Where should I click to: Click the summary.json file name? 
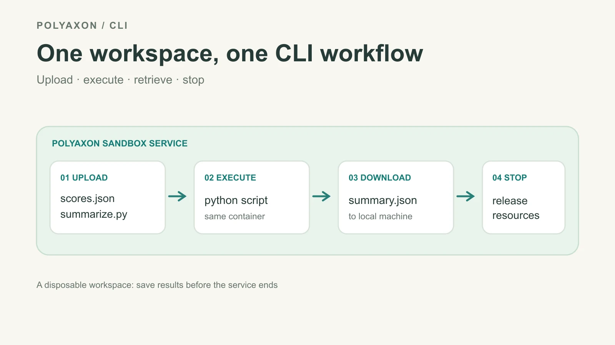(382, 200)
